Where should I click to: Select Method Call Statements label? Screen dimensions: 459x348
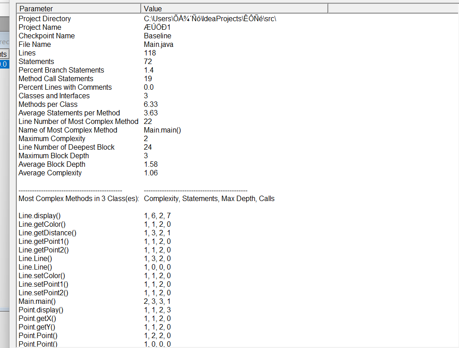coord(56,78)
